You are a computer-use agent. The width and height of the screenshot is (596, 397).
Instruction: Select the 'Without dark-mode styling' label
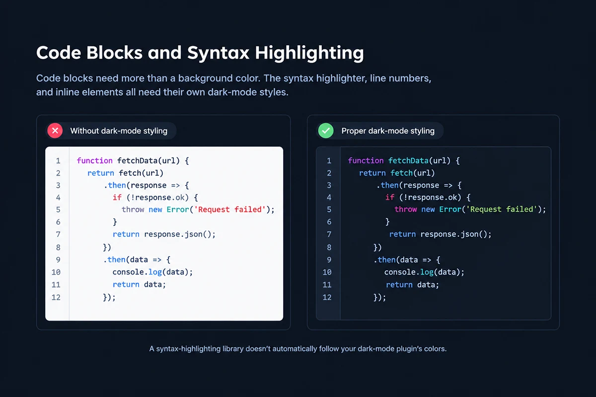(119, 131)
